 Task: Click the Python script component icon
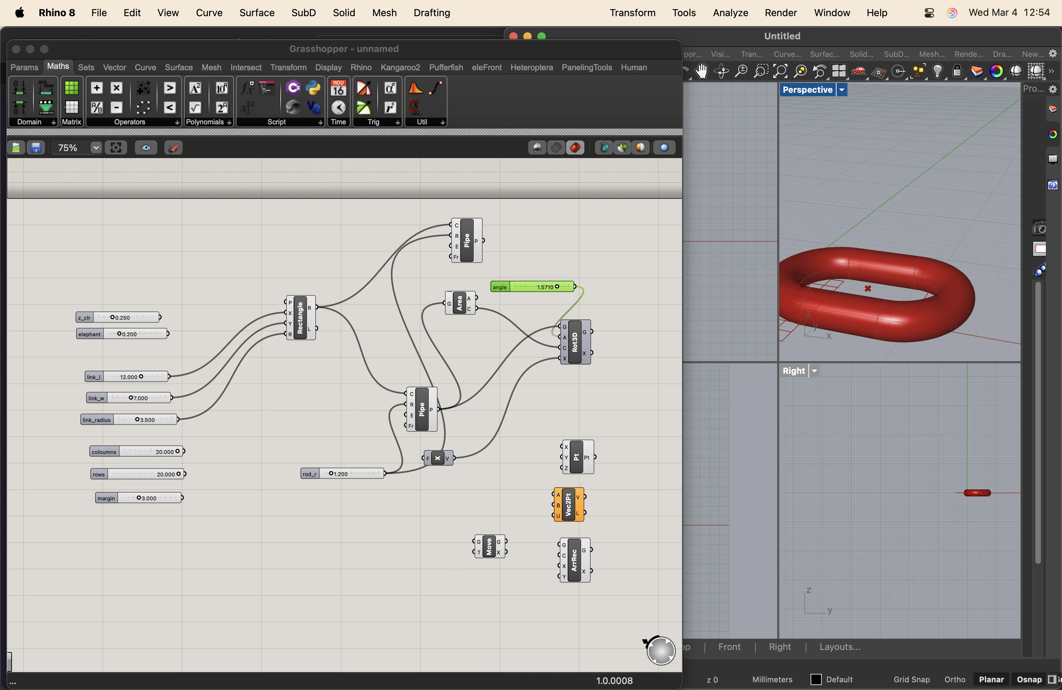[314, 88]
